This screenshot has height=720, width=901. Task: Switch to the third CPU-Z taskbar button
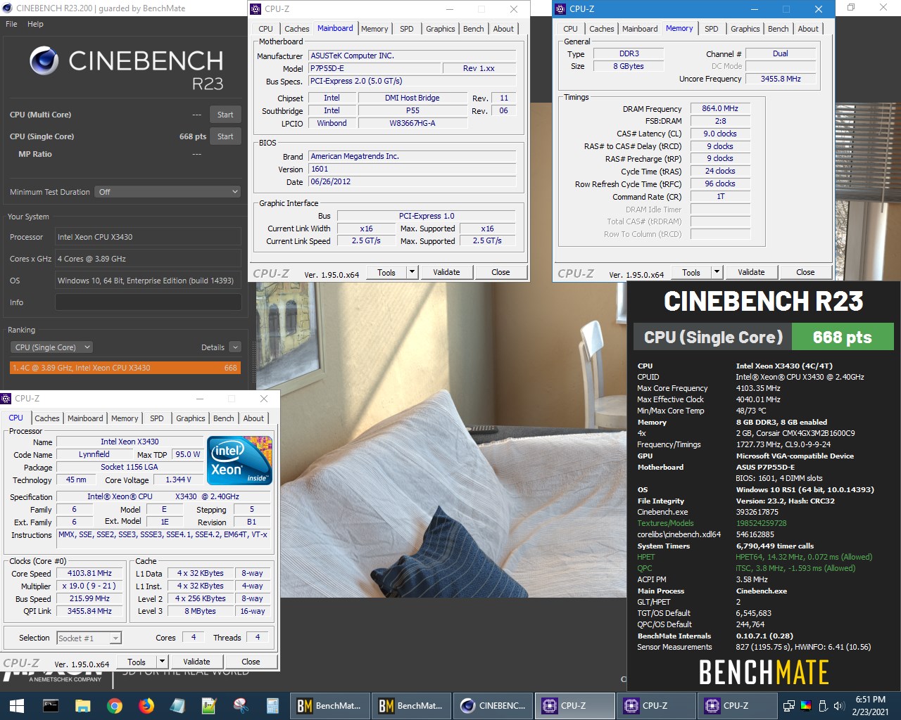(737, 705)
